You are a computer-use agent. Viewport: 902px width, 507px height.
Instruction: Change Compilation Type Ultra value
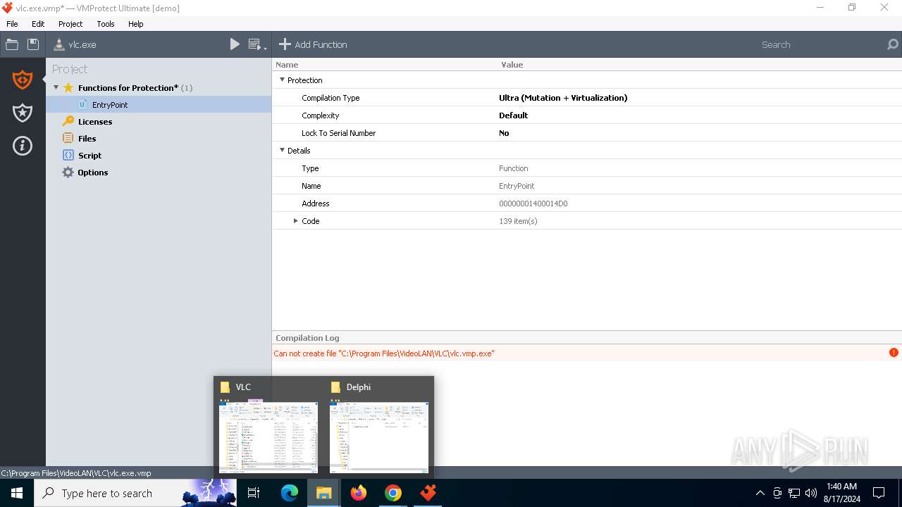coord(563,98)
